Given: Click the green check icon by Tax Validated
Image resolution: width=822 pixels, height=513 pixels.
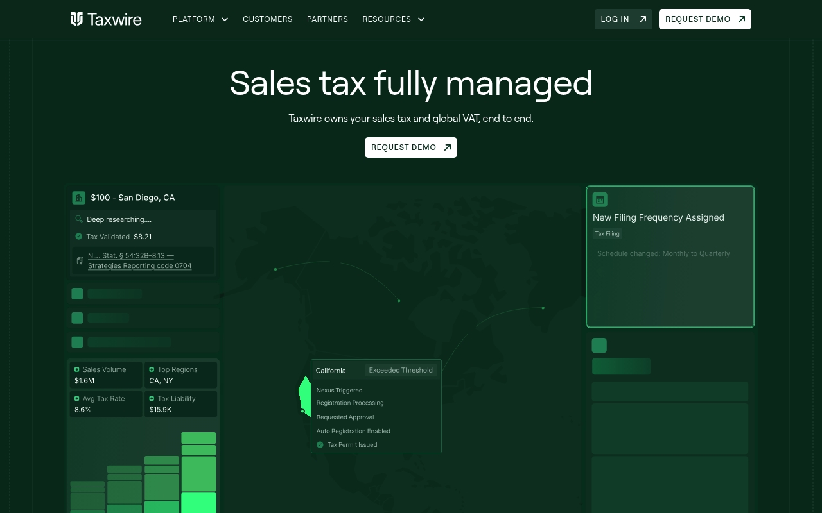Looking at the screenshot, I should 79,237.
